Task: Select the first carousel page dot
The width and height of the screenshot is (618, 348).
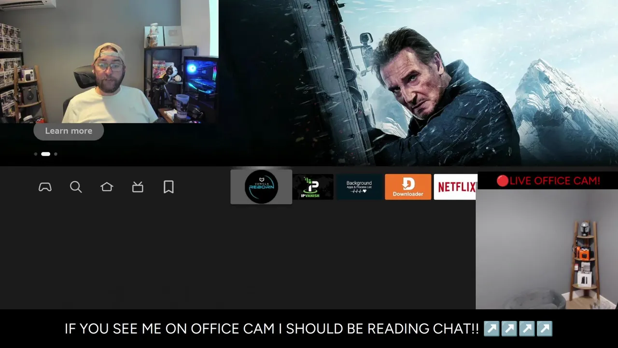Action: pyautogui.click(x=35, y=154)
